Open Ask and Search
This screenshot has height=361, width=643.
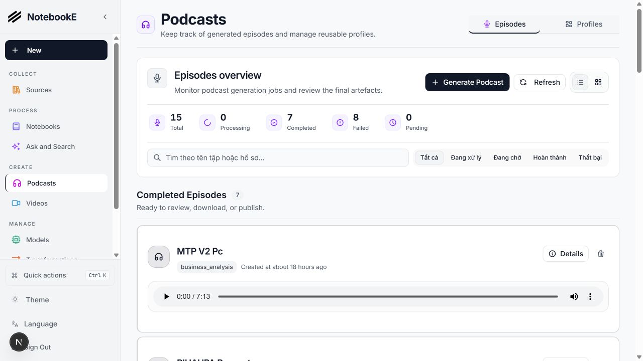click(x=56, y=146)
